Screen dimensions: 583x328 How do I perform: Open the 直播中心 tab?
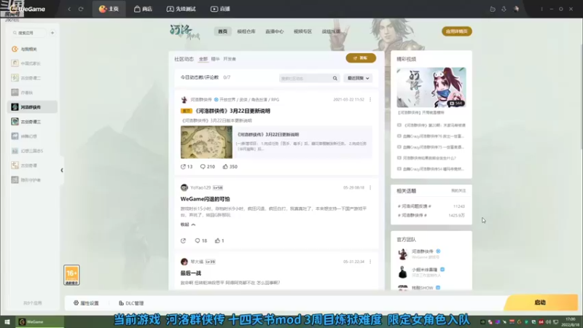pyautogui.click(x=275, y=31)
